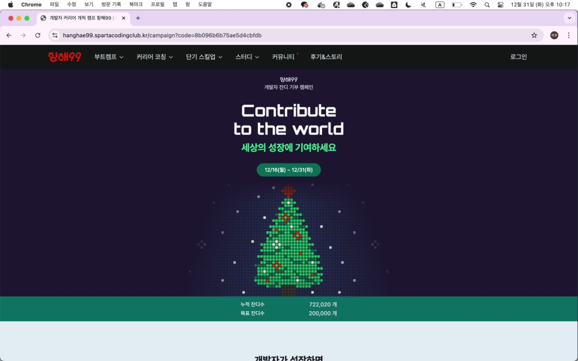This screenshot has height=361, width=578.
Task: Open the 도움말 menu
Action: (205, 5)
